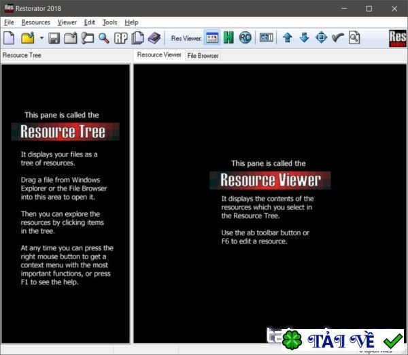Click 'Drag a file from Windows' text
The image size is (408, 355).
[61, 180]
